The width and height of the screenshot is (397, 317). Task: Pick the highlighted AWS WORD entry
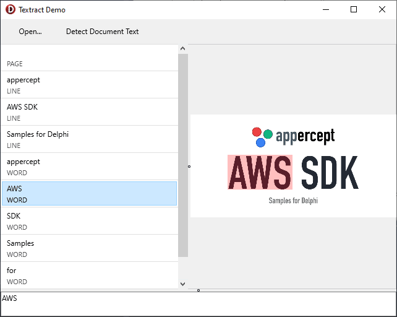pos(90,194)
